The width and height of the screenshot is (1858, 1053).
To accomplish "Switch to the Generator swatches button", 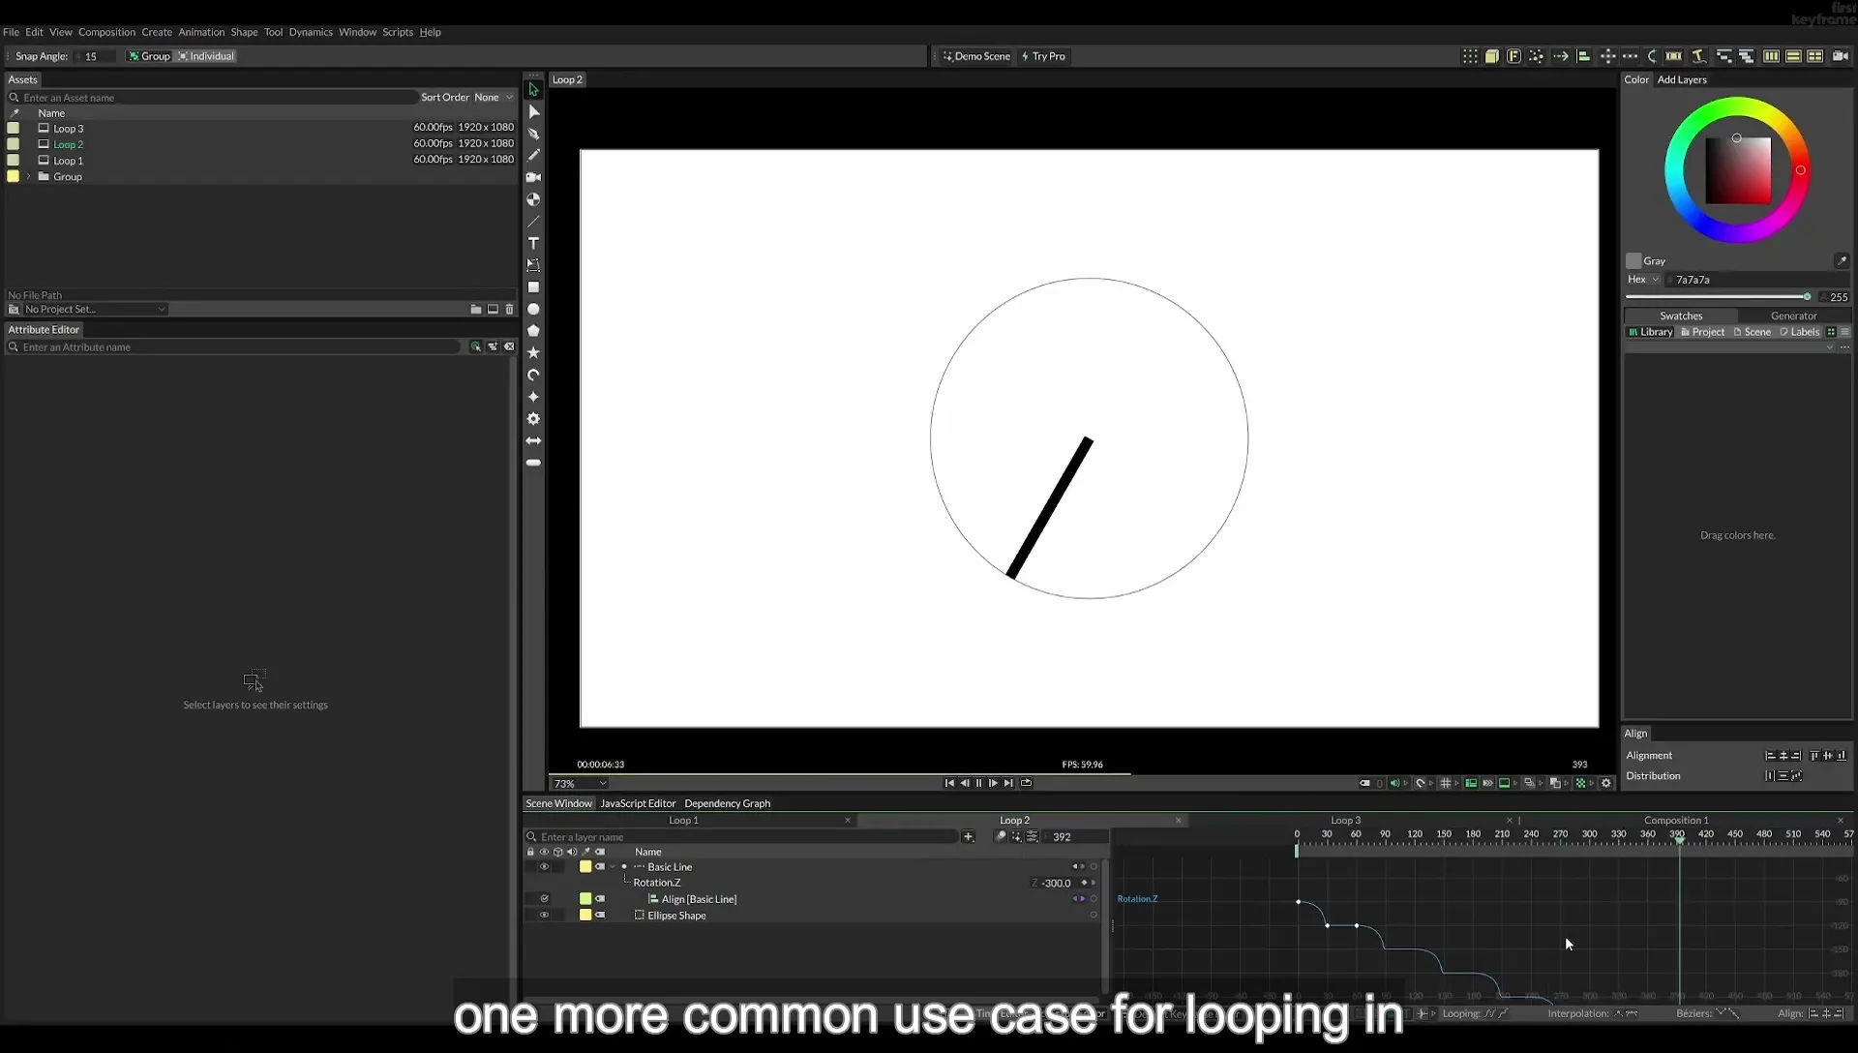I will point(1793,316).
